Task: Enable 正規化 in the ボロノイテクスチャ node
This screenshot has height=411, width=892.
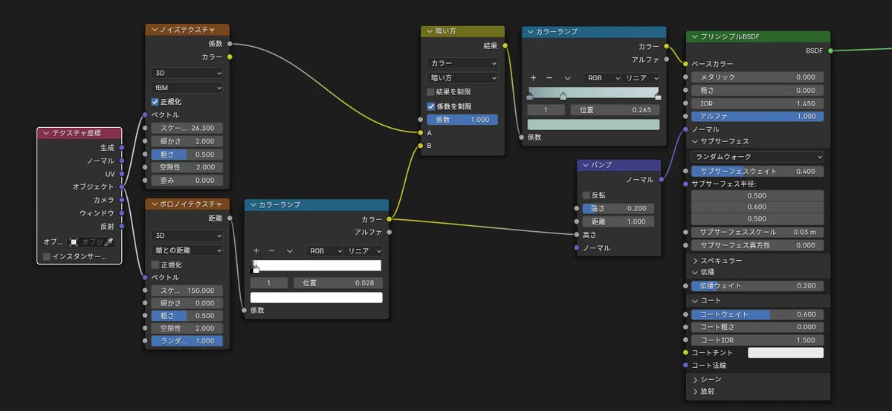Action: pos(155,265)
